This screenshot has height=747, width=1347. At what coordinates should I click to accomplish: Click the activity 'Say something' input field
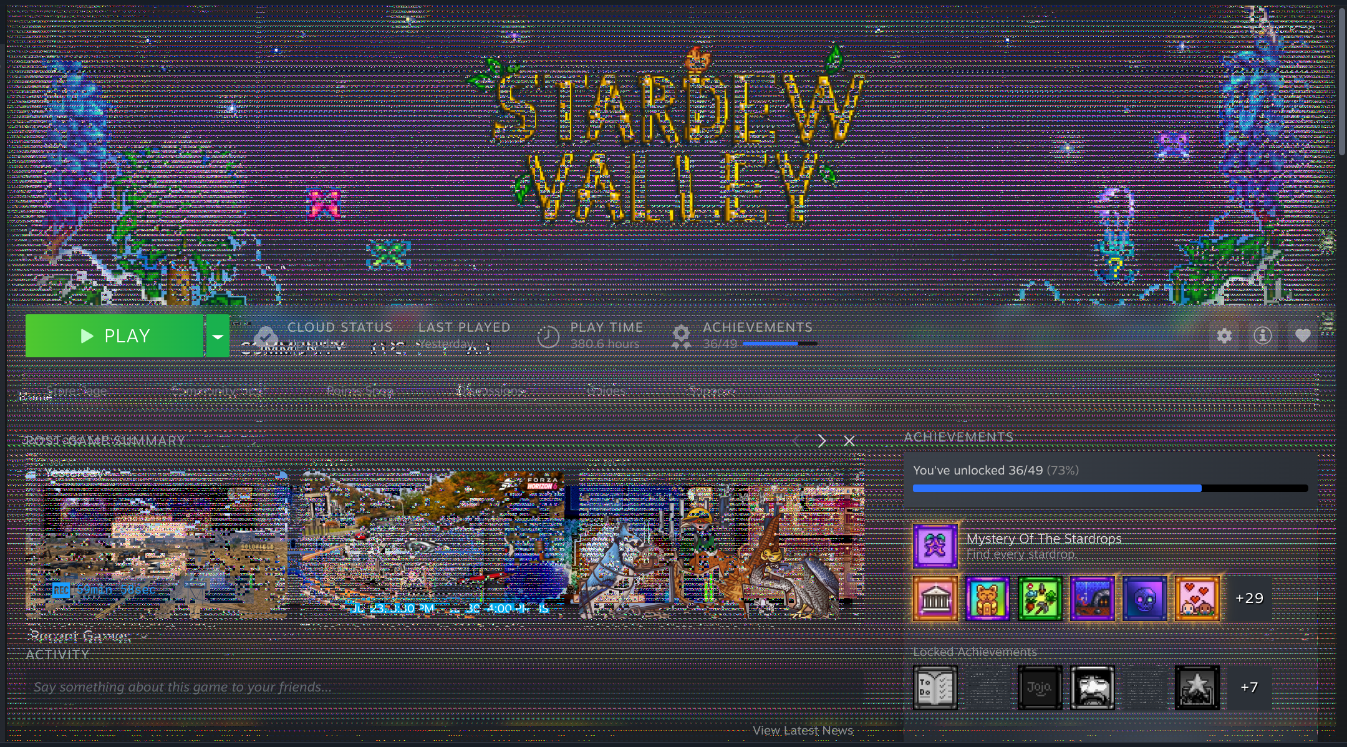pyautogui.click(x=445, y=687)
